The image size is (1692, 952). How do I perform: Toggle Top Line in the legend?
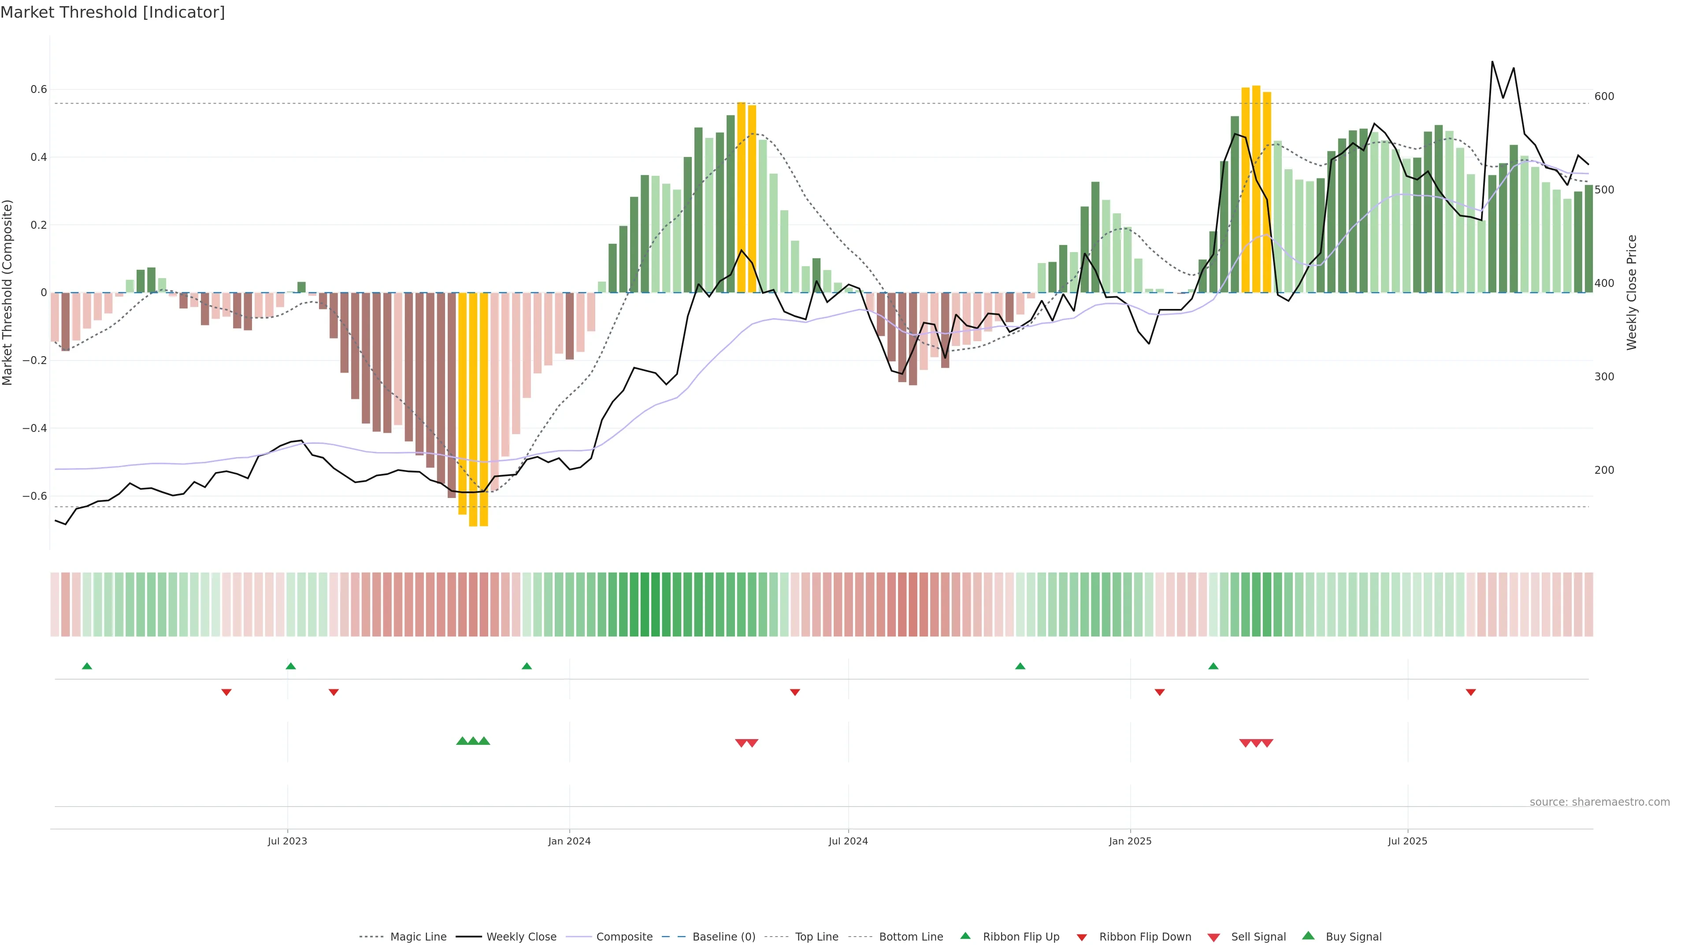[x=816, y=937]
